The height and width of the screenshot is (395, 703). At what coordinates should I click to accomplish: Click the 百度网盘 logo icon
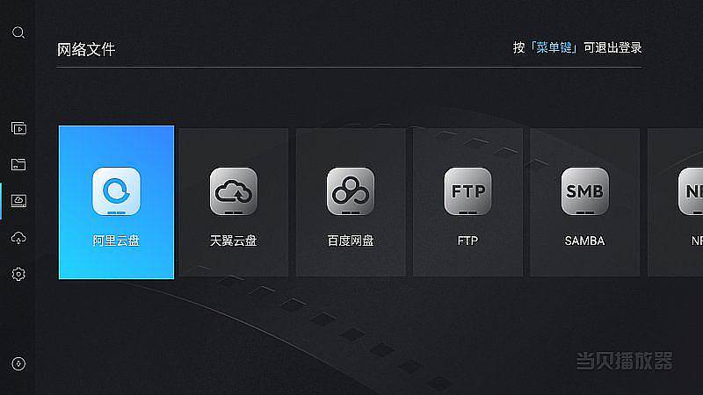point(351,191)
